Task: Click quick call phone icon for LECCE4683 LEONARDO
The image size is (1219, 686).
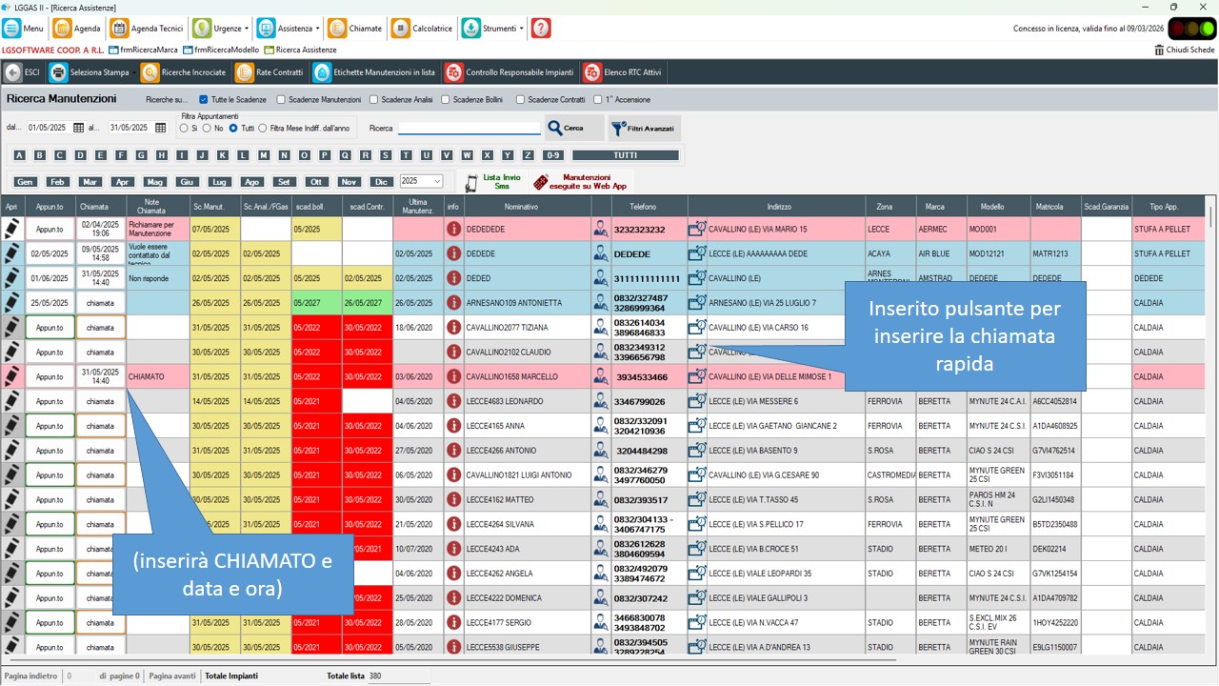Action: (x=697, y=401)
